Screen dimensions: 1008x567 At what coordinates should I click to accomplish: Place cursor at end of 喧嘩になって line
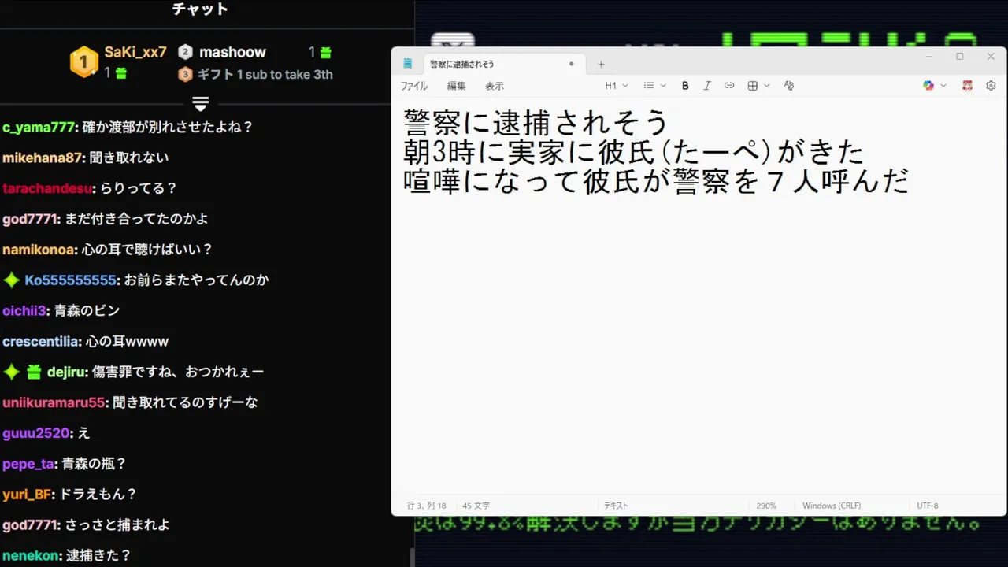[x=910, y=181]
